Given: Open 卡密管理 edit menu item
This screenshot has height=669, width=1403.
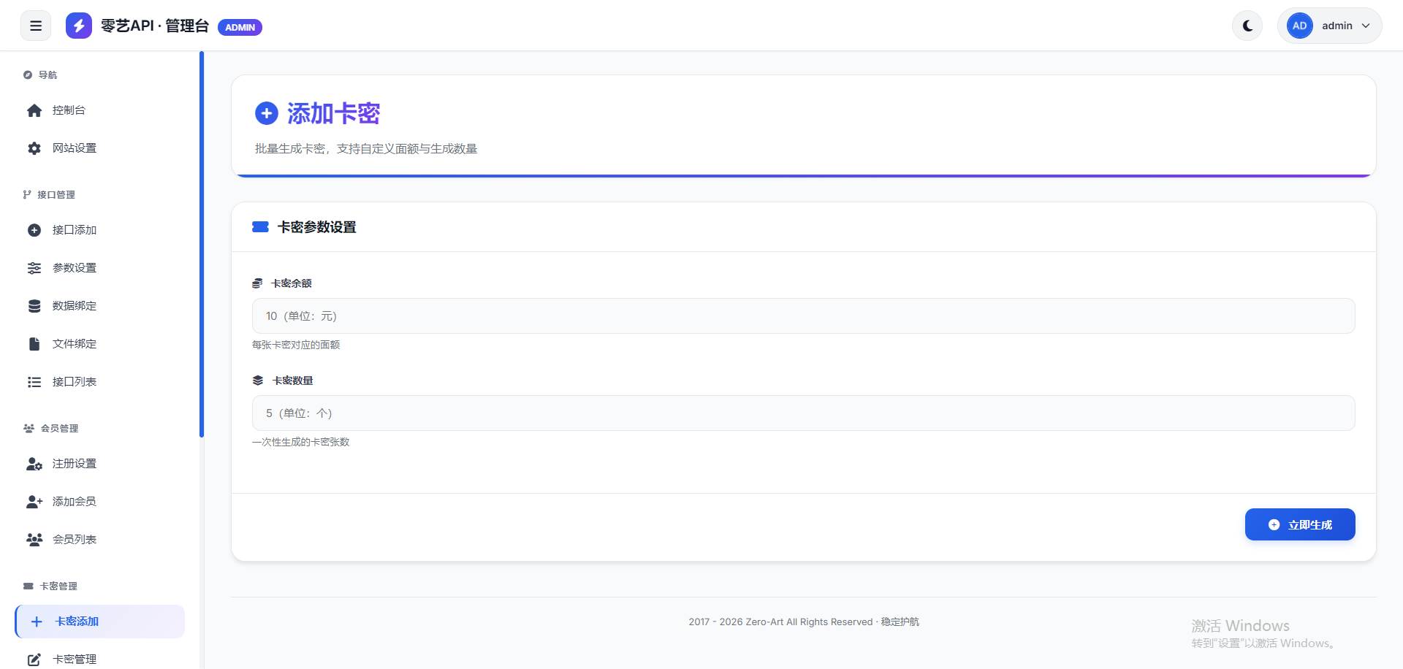Looking at the screenshot, I should coord(74,660).
